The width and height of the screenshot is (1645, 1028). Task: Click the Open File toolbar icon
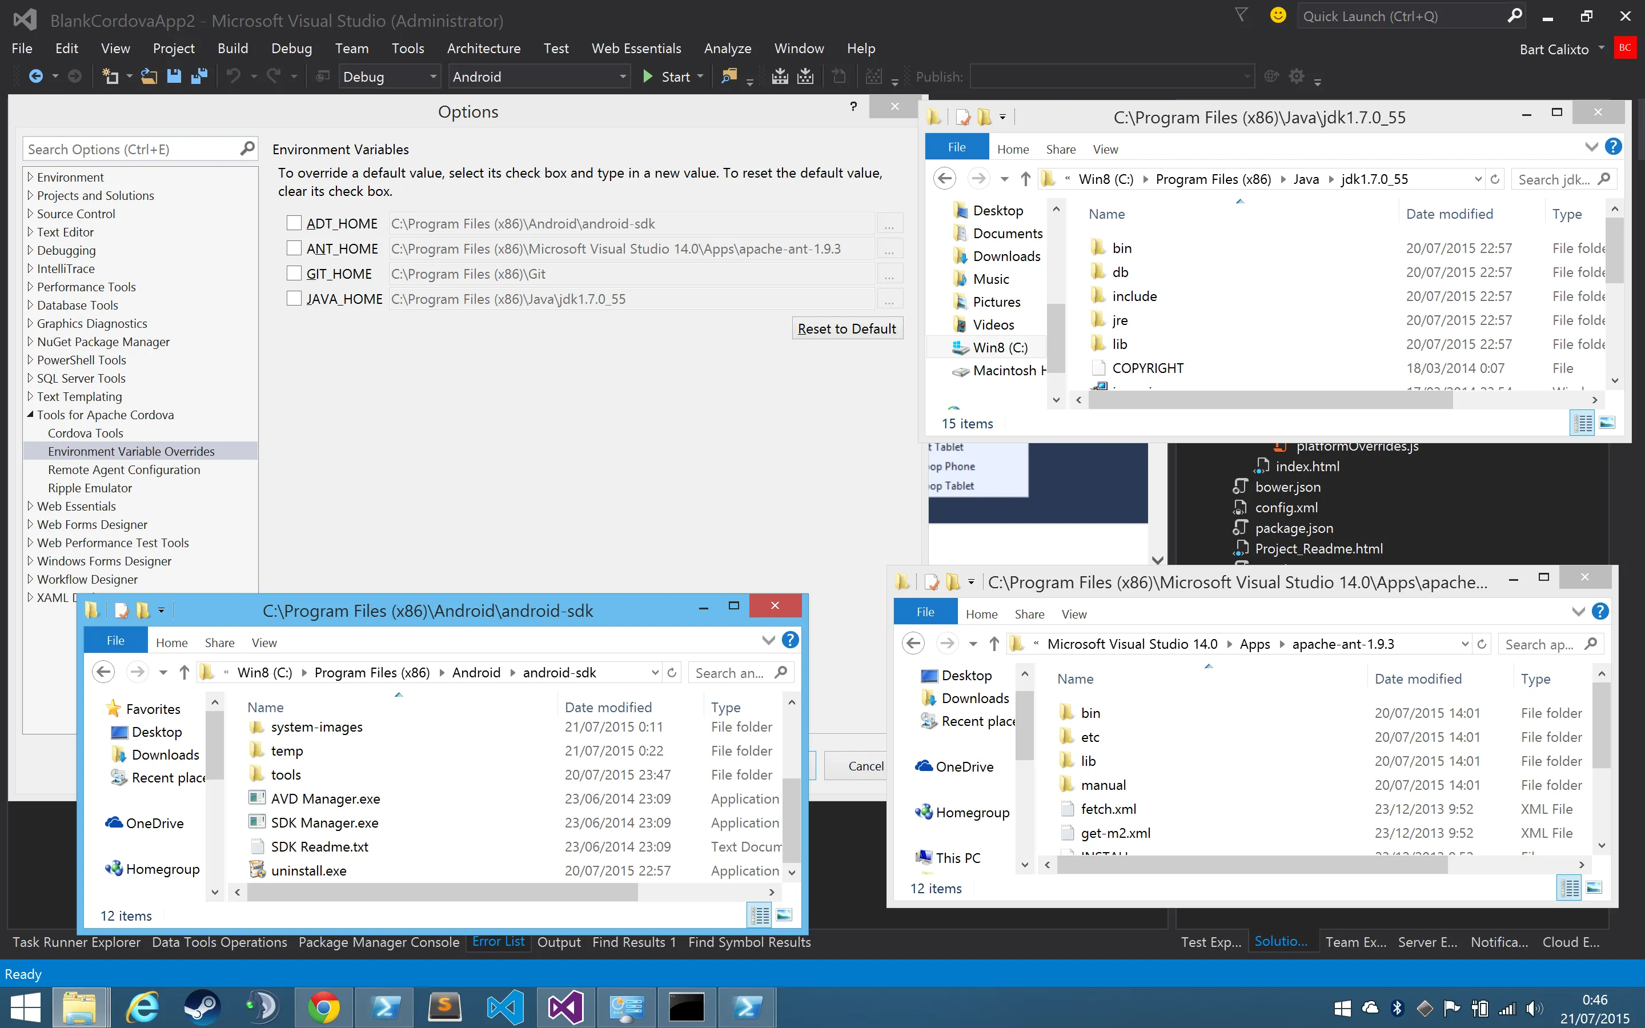point(149,76)
